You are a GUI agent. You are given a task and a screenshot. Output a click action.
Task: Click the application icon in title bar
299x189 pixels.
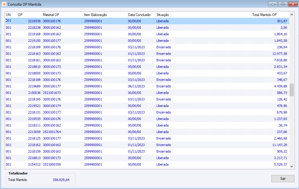4,4
